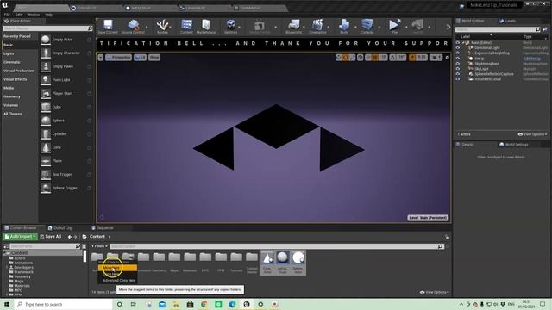Open the File menu

[x=7, y=15]
